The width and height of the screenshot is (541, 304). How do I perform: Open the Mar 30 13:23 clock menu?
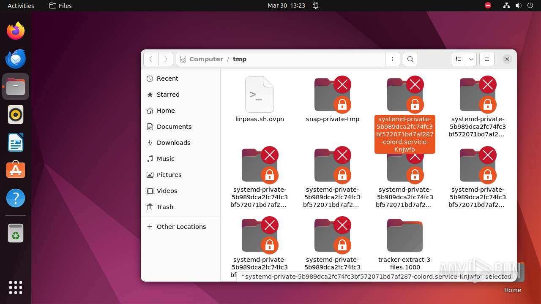click(x=286, y=5)
